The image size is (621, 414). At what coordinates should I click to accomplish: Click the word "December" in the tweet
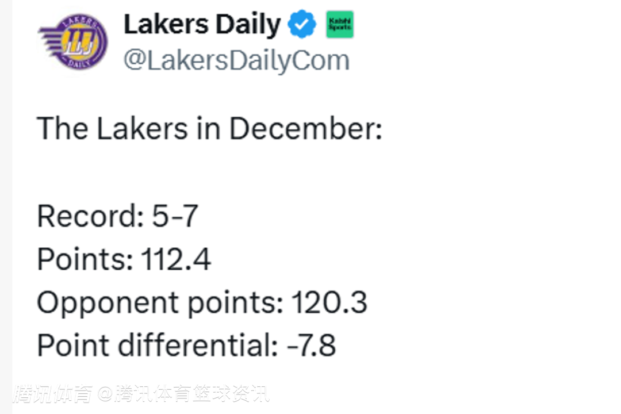(x=305, y=129)
